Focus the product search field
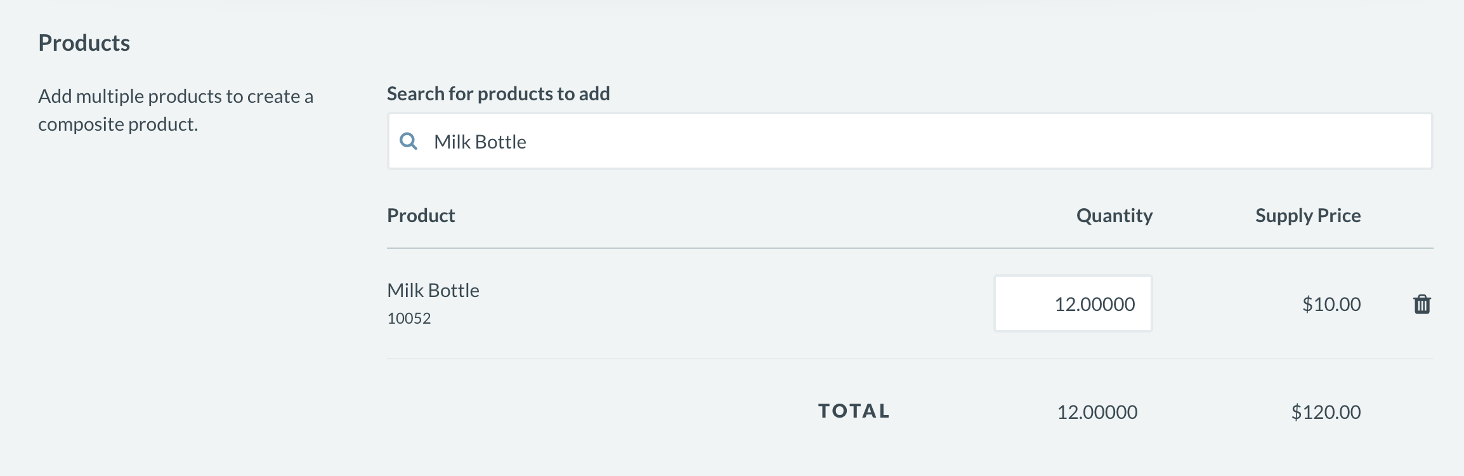 [x=888, y=142]
